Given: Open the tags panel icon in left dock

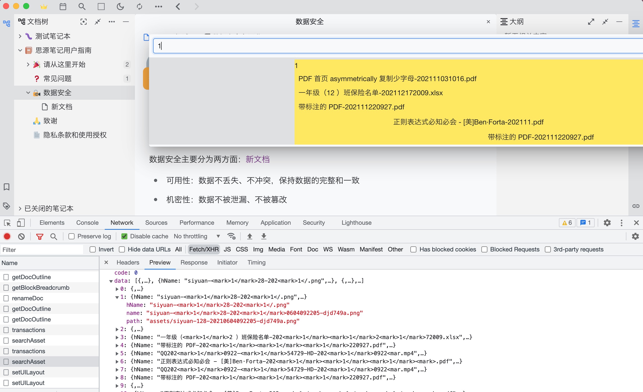Looking at the screenshot, I should 7,206.
